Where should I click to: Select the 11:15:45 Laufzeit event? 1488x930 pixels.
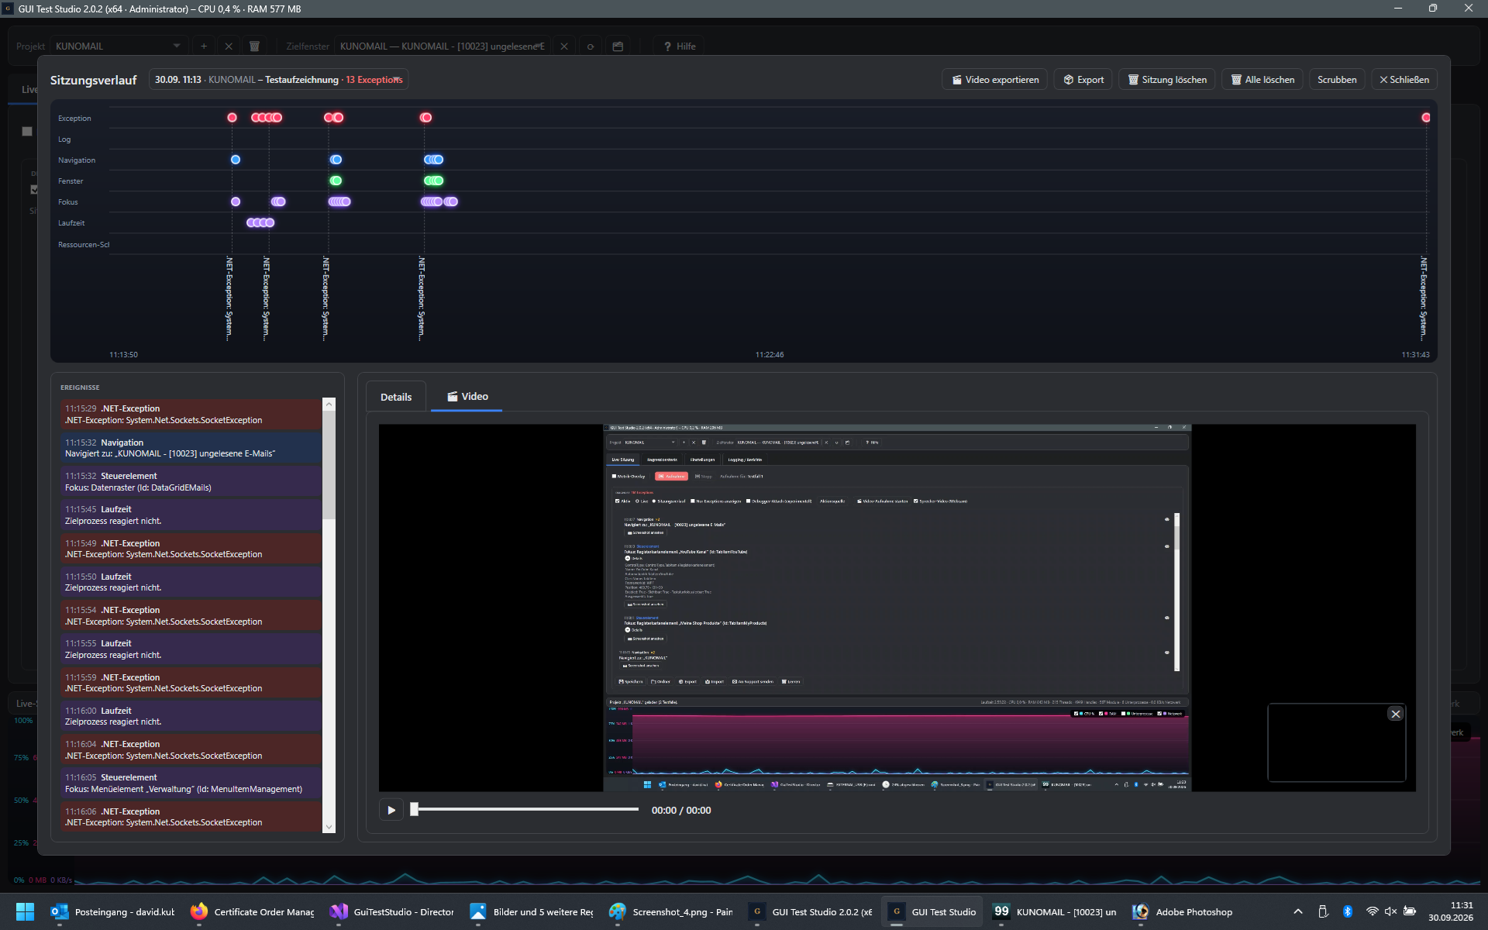click(191, 515)
